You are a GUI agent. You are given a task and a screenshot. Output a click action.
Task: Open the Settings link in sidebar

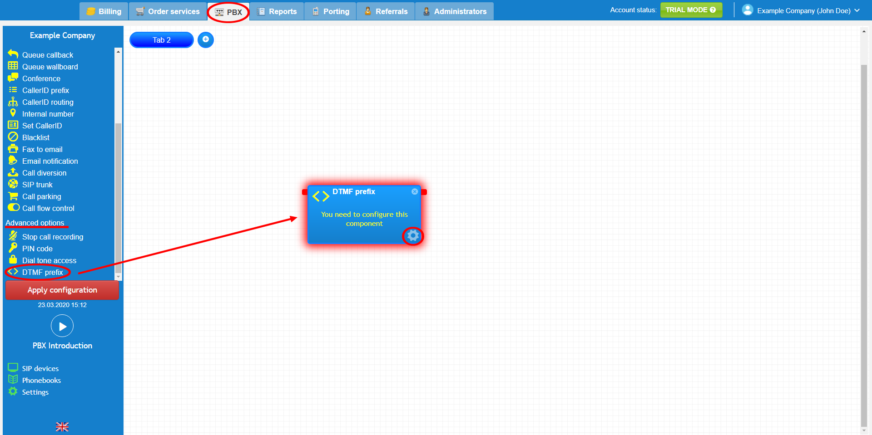pyautogui.click(x=35, y=392)
